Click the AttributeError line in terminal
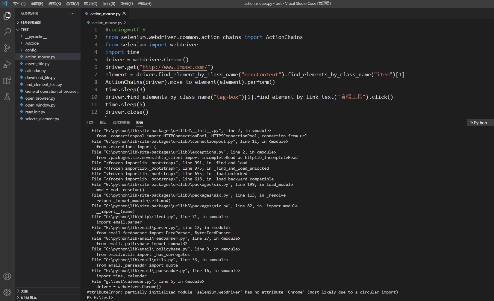494x301 pixels. coord(242,292)
